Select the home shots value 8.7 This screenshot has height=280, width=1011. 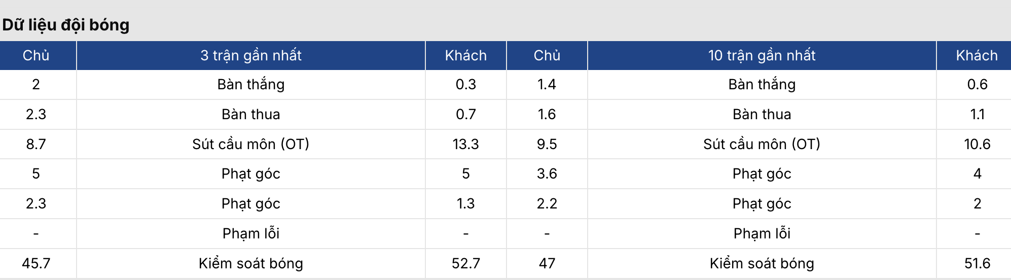point(36,144)
